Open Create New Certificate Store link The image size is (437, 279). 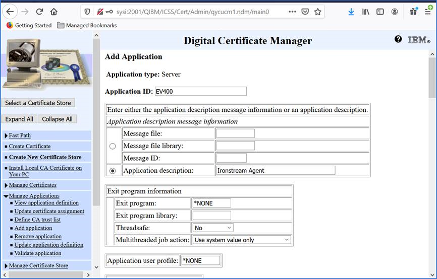(x=45, y=157)
